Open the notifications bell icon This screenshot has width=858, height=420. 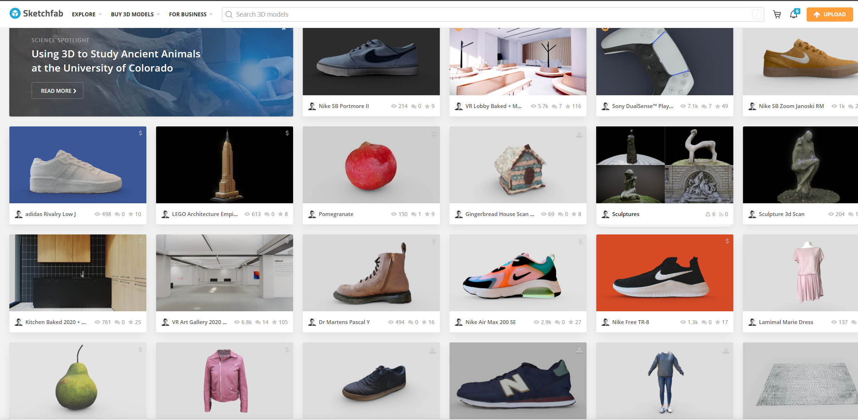pos(794,15)
